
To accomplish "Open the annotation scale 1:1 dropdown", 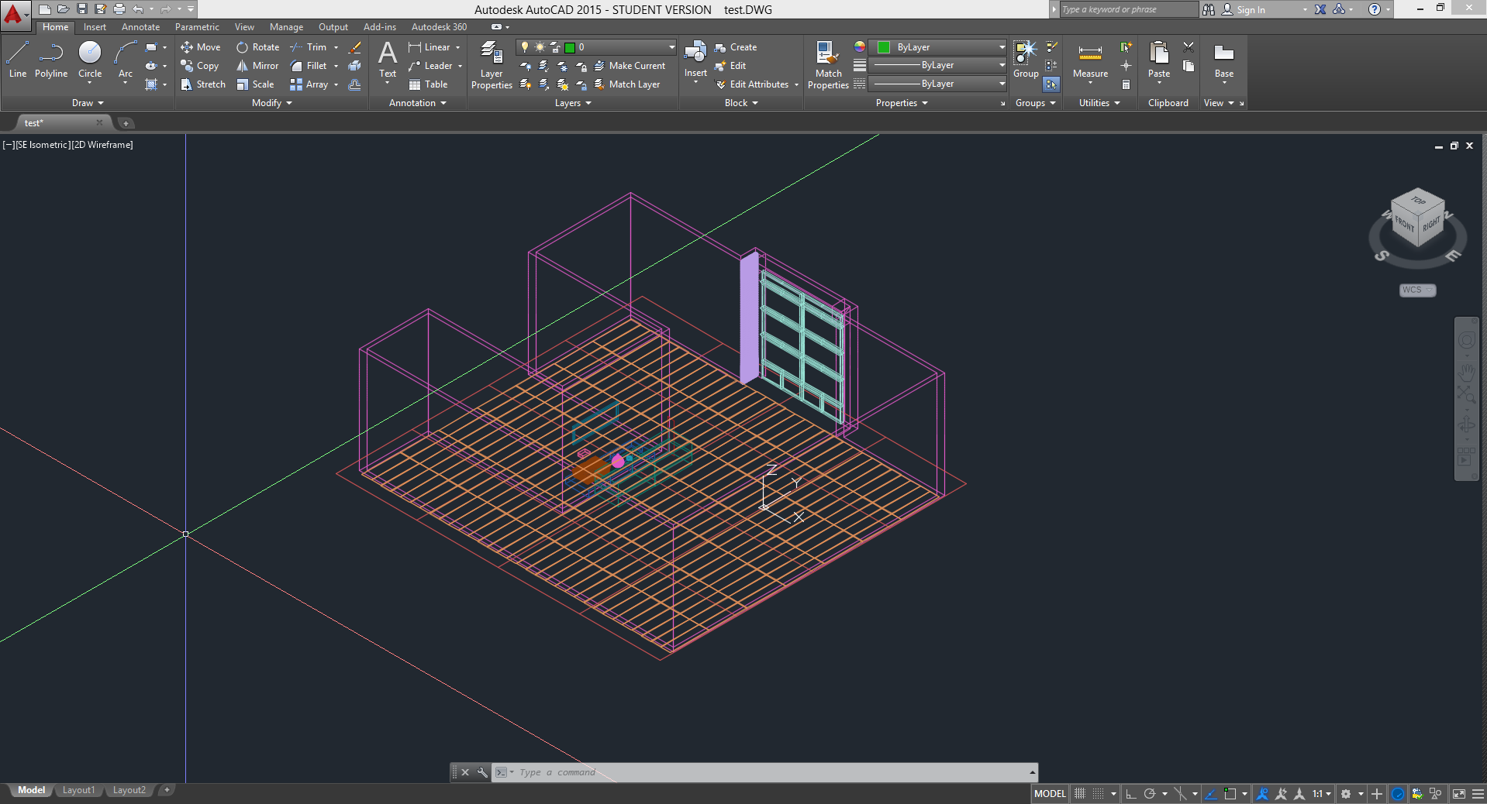I will pos(1325,793).
